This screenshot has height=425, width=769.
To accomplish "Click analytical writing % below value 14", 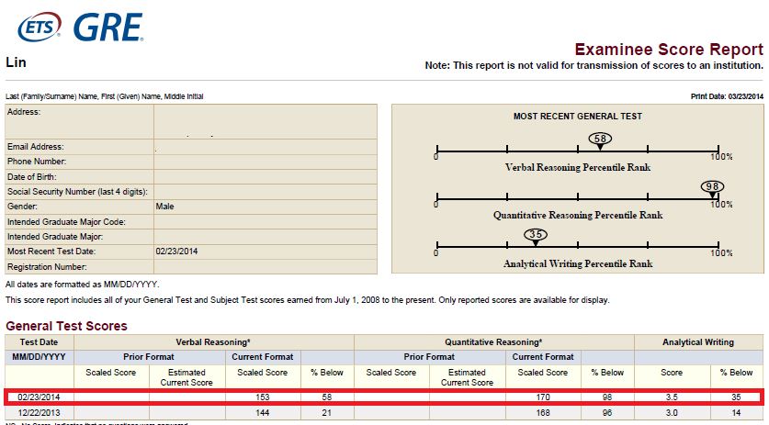I will coord(736,413).
